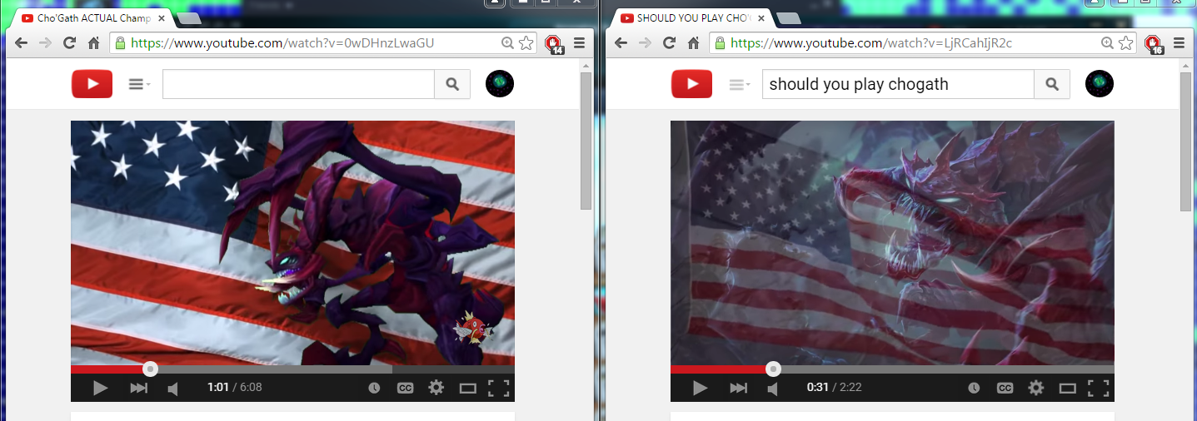Mute the right window video's volume
The image size is (1197, 421).
pos(773,389)
